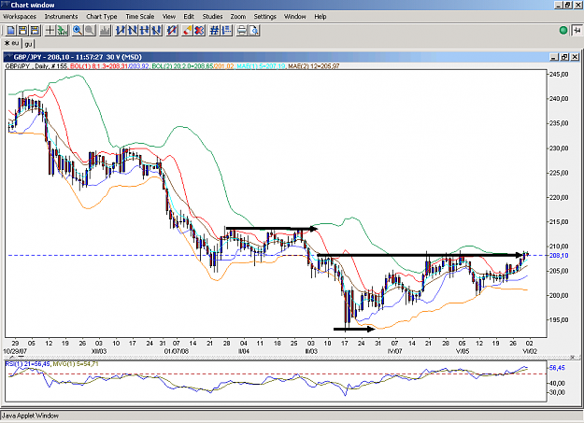Click the 208,10 current price label
Screen dimensions: 584x423
(559, 256)
